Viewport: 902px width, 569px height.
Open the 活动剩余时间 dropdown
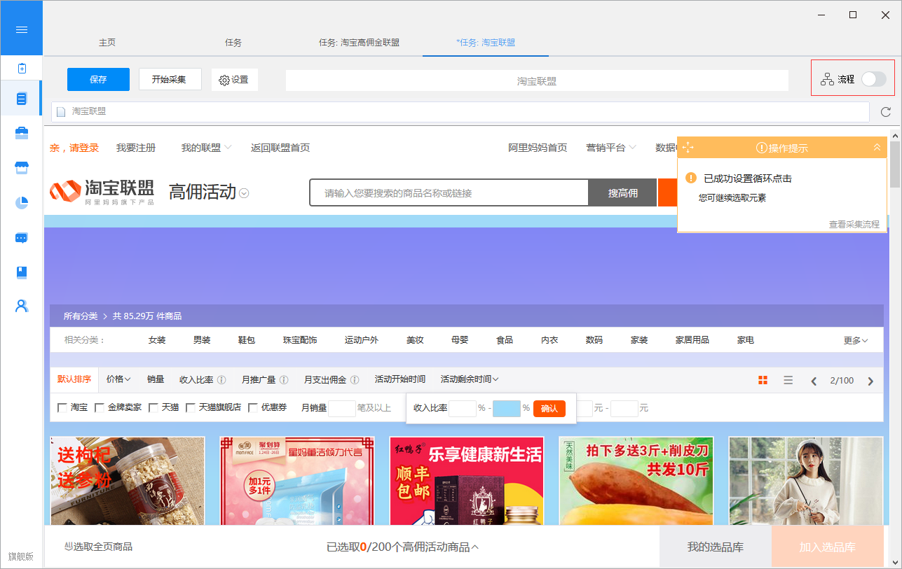(x=470, y=379)
